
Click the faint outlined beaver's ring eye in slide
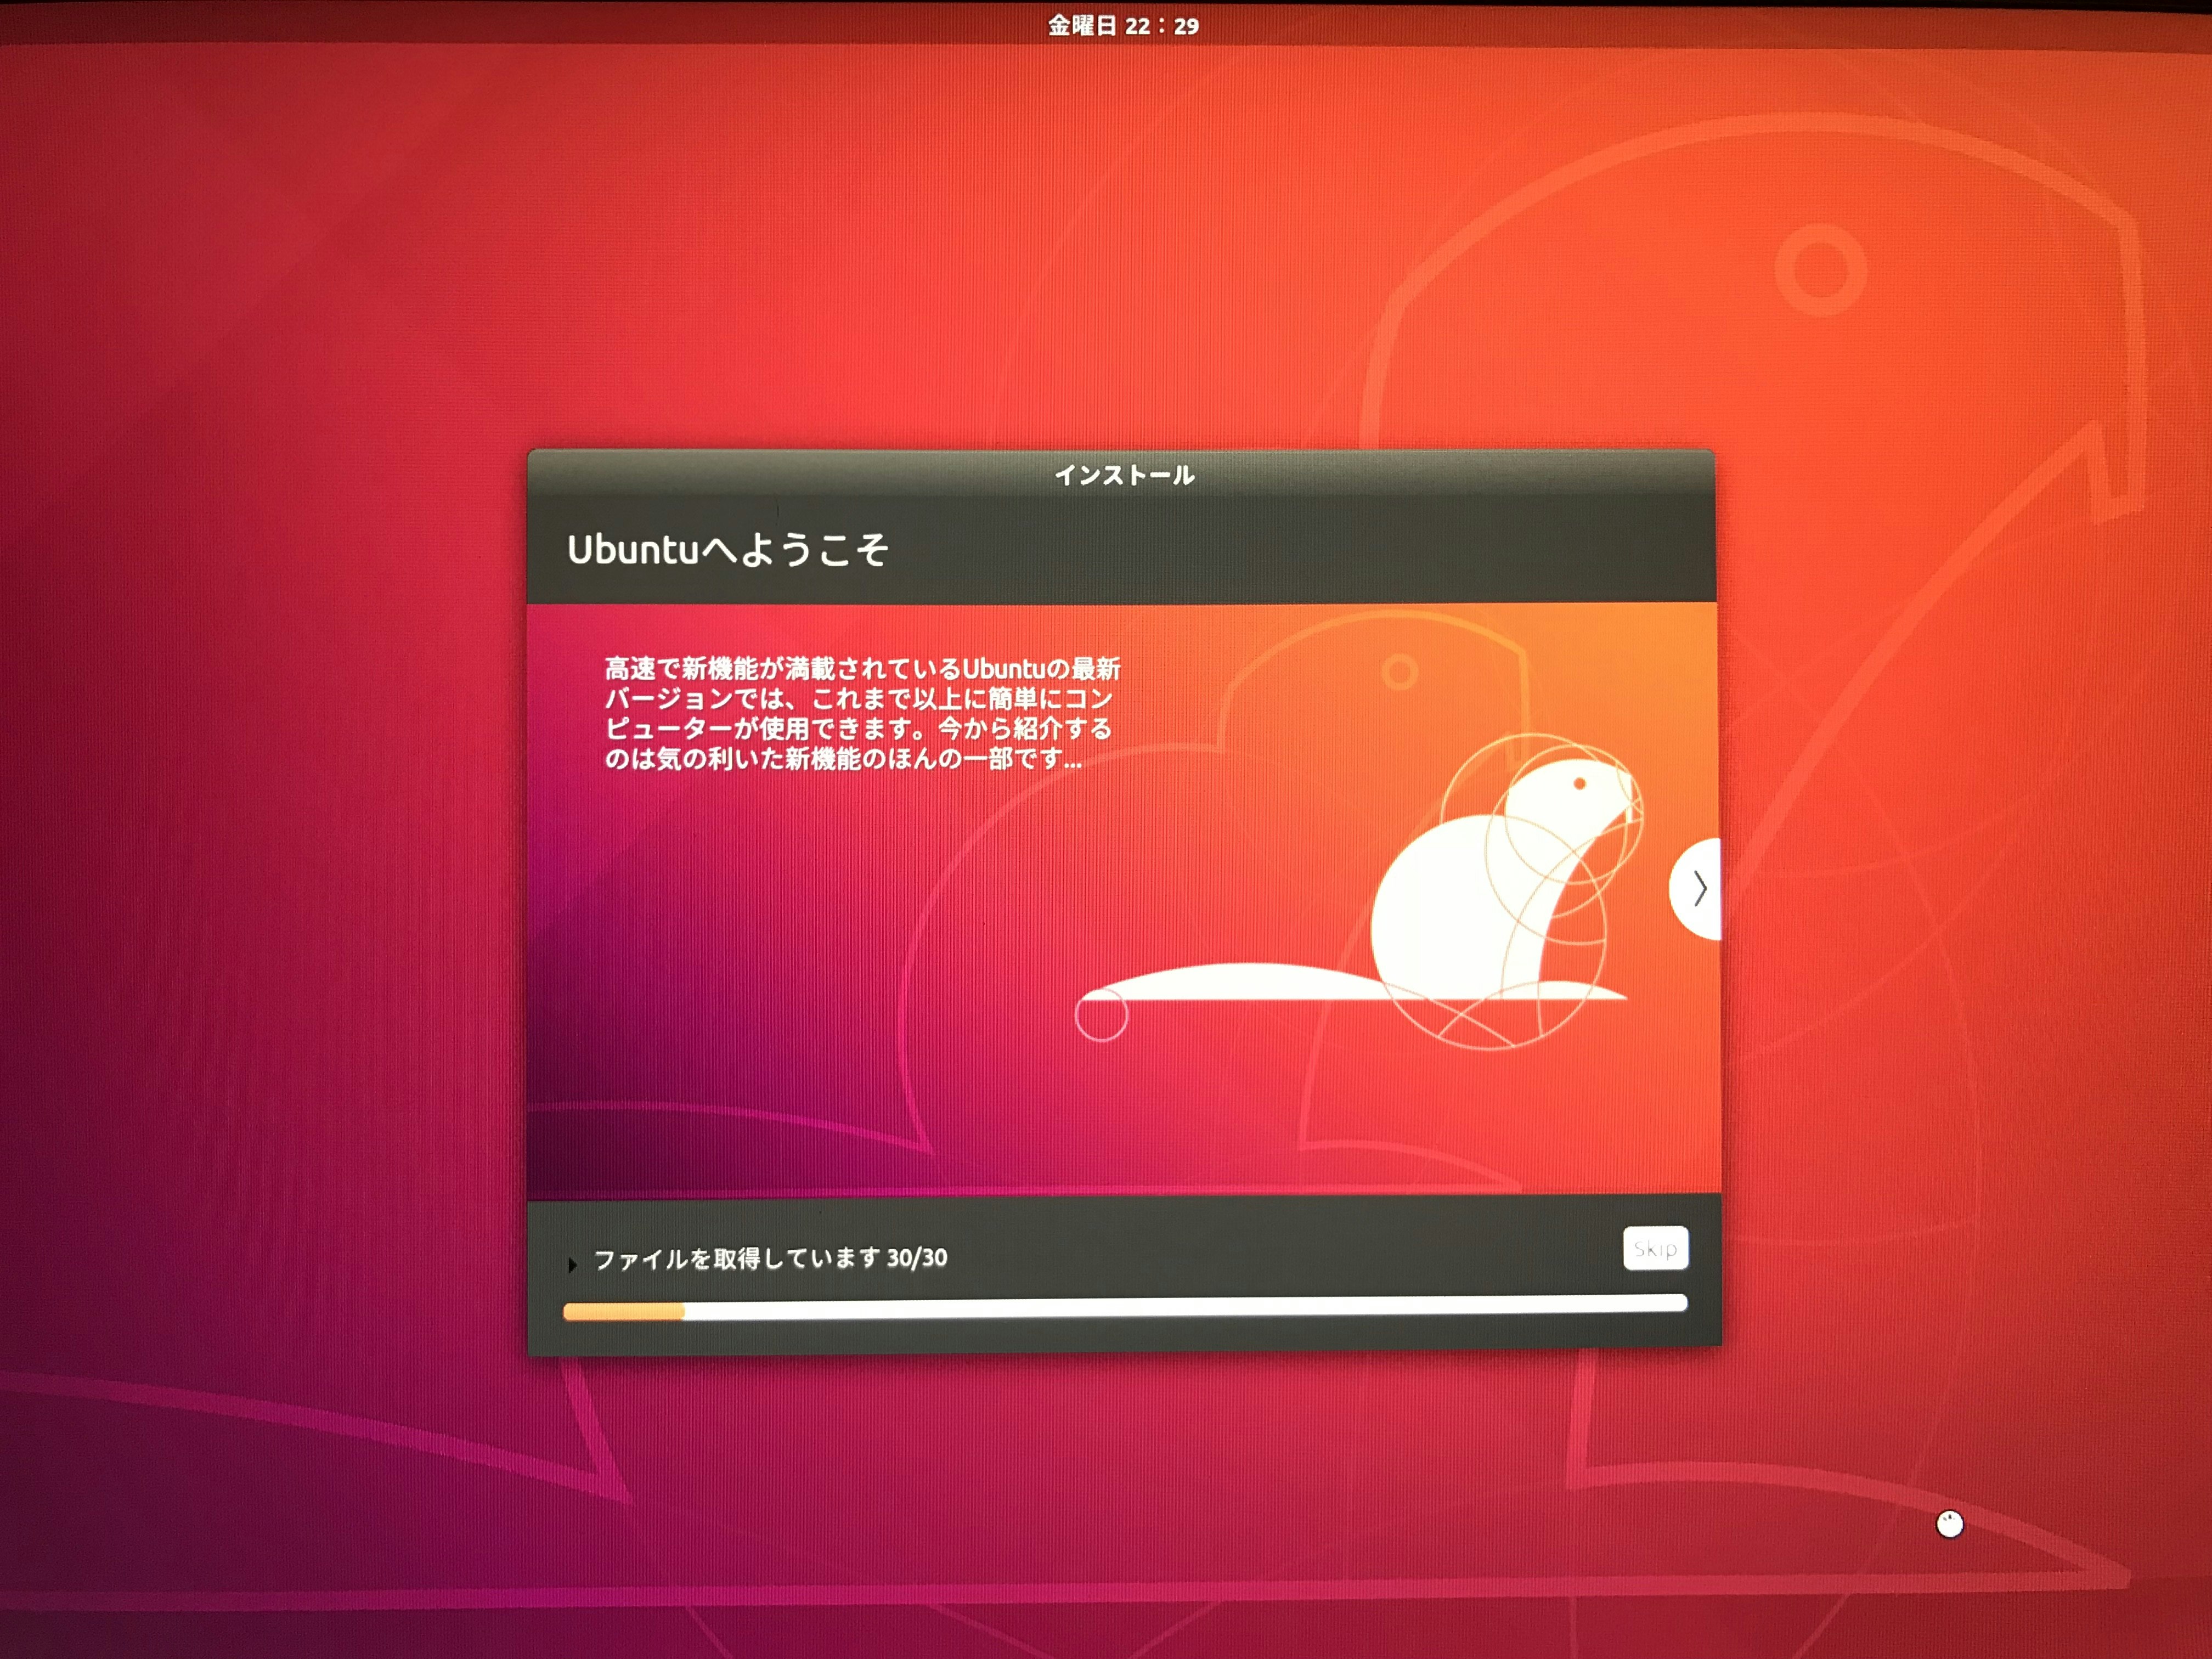1399,672
